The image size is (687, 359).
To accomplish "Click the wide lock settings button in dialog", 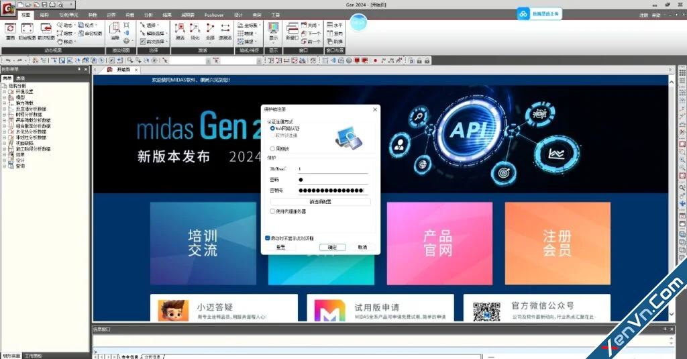I will pyautogui.click(x=320, y=201).
